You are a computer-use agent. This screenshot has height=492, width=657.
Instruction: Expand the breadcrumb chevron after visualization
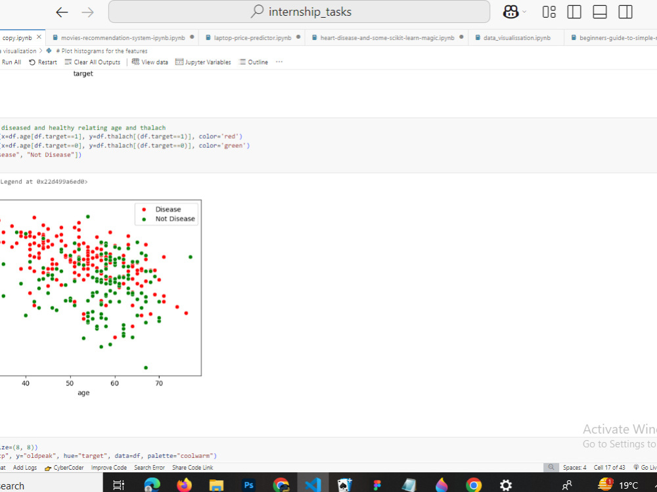click(41, 51)
